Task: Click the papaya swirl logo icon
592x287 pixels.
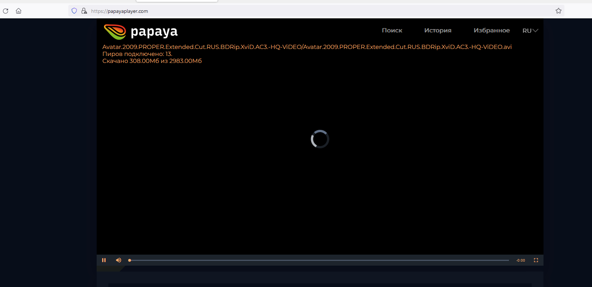Action: point(115,32)
